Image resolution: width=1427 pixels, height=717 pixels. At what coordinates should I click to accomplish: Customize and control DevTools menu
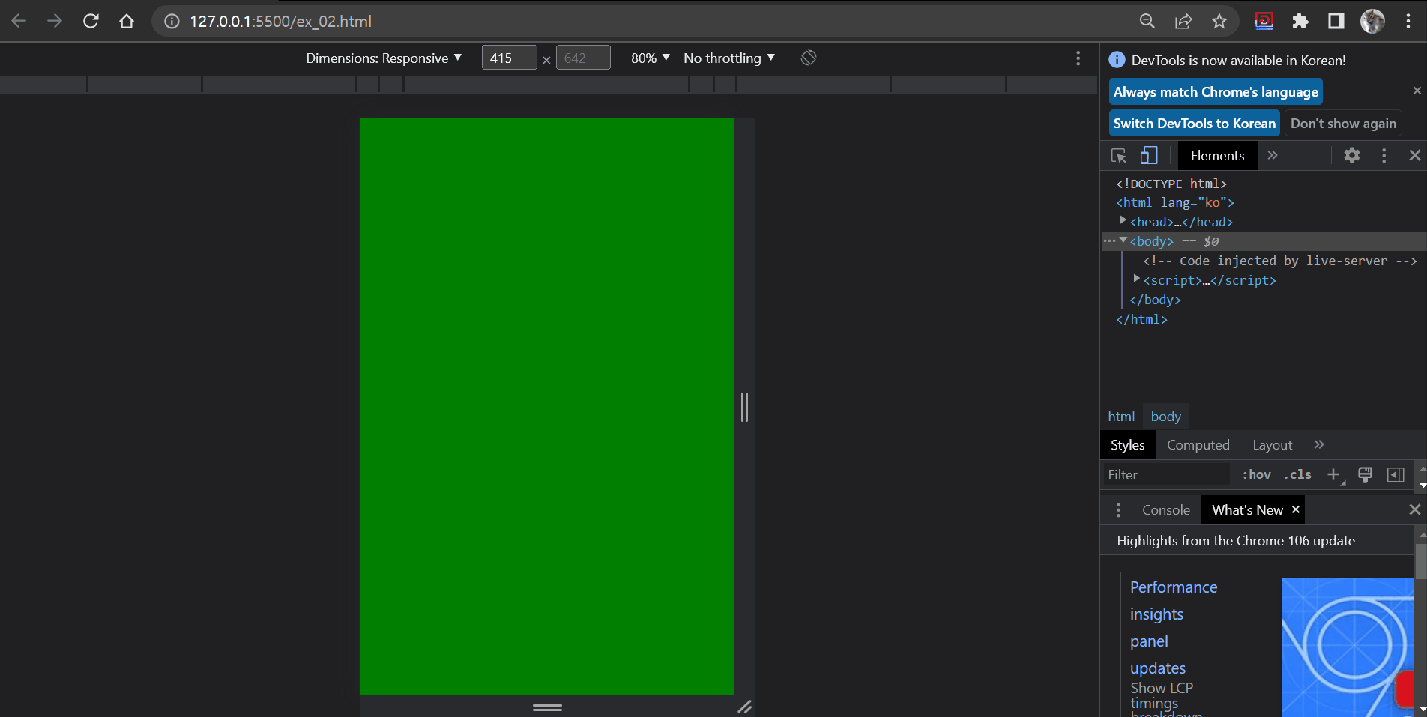pyautogui.click(x=1384, y=155)
